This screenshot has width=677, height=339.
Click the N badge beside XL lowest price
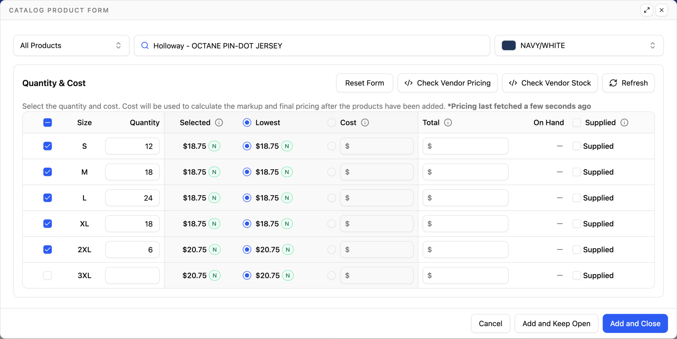pos(287,224)
